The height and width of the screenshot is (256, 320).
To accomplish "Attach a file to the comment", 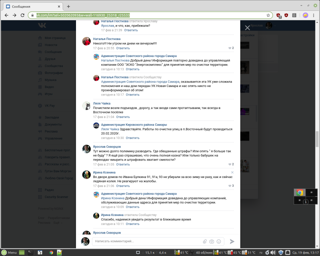I will (205, 241).
